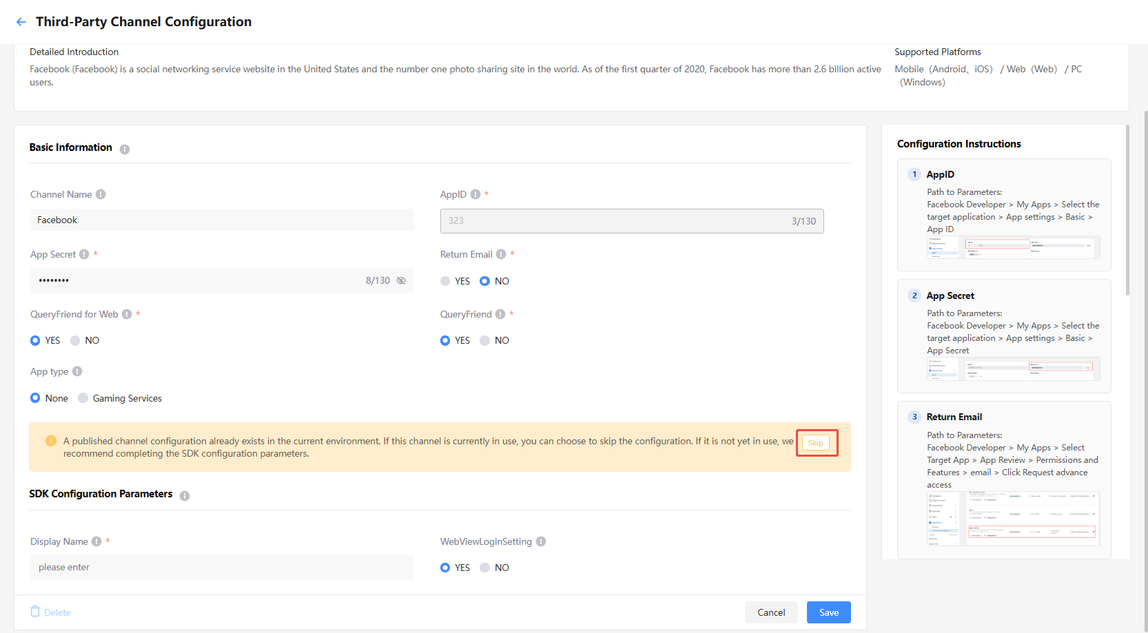The height and width of the screenshot is (633, 1148).
Task: Click the Supported Platforms label
Action: (938, 52)
